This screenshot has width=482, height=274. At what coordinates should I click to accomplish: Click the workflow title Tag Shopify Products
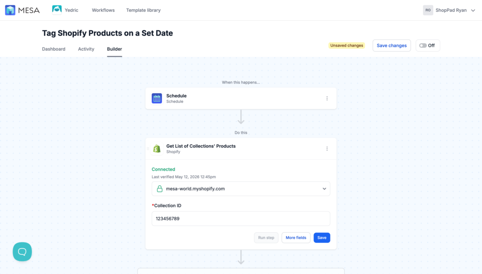tap(107, 33)
